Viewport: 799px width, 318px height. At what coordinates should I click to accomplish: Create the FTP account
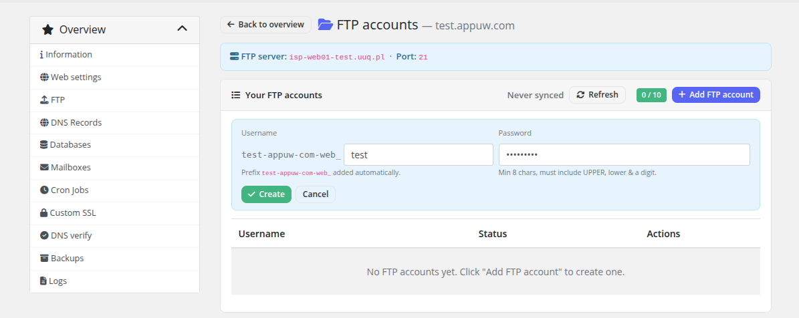pyautogui.click(x=267, y=194)
